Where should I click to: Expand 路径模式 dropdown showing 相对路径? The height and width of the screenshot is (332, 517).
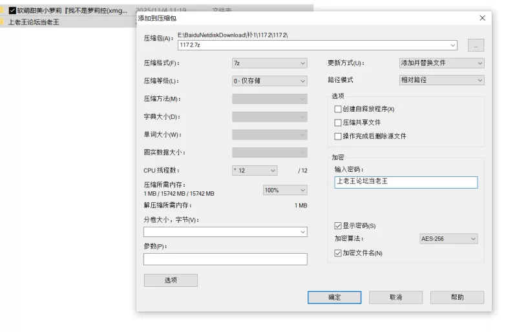click(x=441, y=80)
